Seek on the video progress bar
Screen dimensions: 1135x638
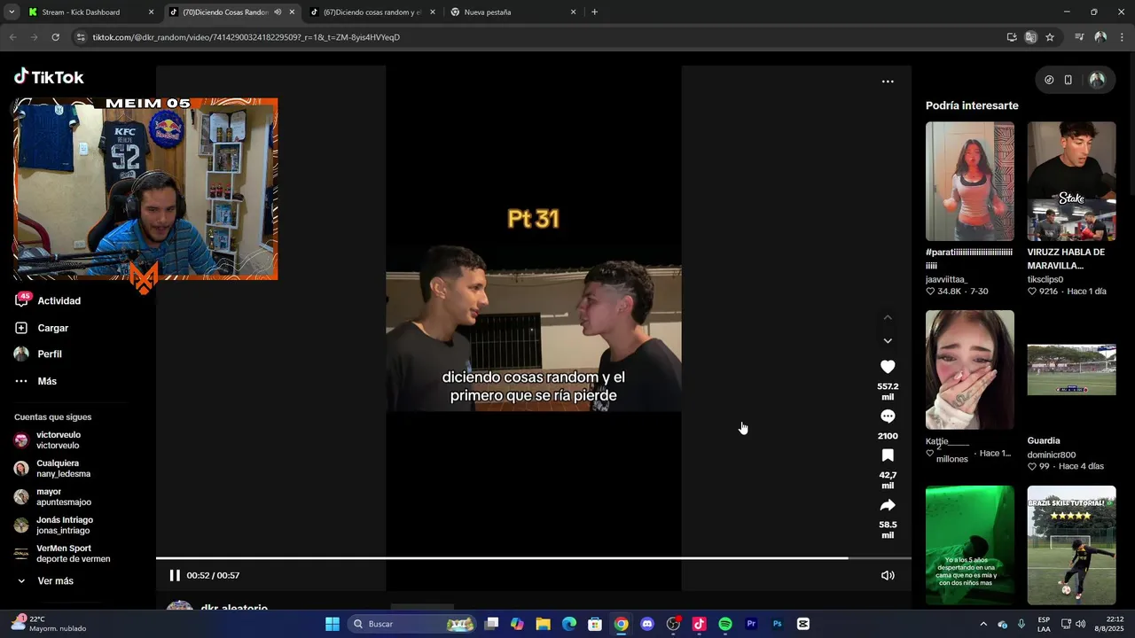coord(534,558)
